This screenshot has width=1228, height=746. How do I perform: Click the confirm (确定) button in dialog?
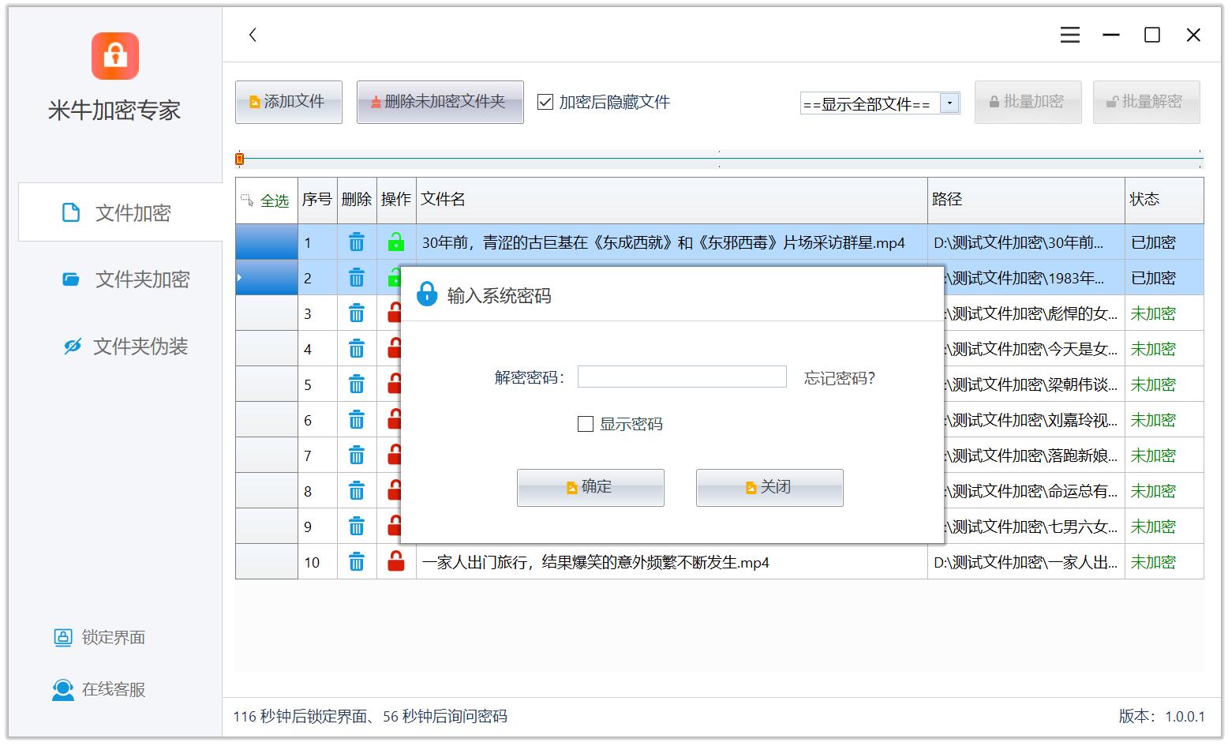click(x=590, y=487)
